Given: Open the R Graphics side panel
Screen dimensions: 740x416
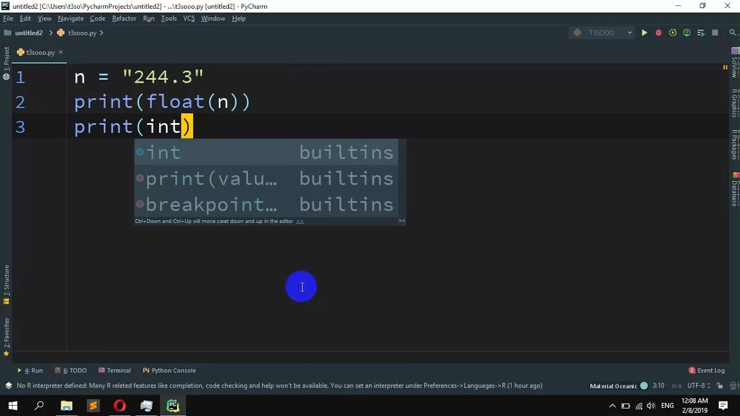Looking at the screenshot, I should 735,103.
